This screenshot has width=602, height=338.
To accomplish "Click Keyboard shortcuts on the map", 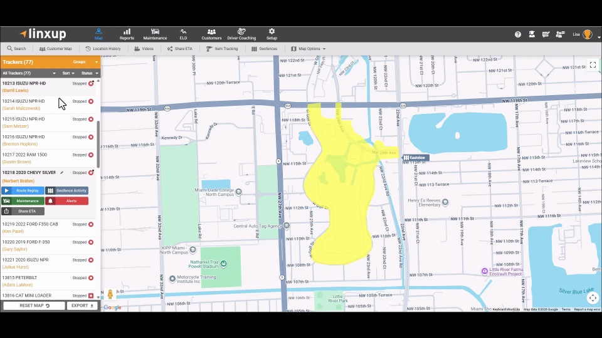I will pos(506,309).
